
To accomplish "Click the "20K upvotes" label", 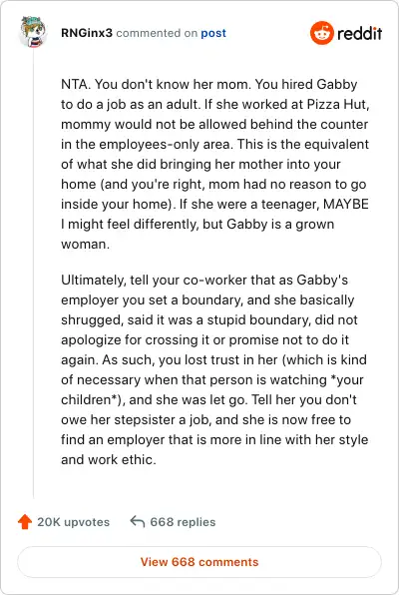I will pos(73,522).
